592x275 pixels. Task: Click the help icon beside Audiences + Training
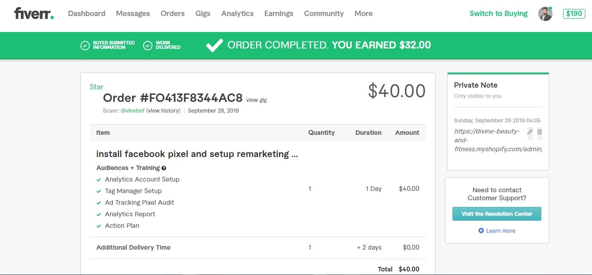pyautogui.click(x=164, y=168)
